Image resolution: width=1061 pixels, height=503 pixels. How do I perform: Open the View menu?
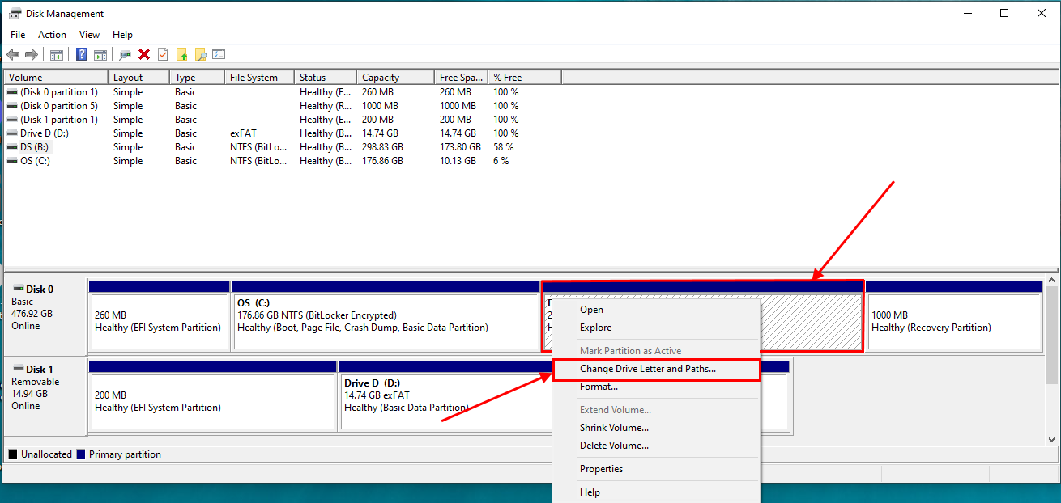click(89, 35)
